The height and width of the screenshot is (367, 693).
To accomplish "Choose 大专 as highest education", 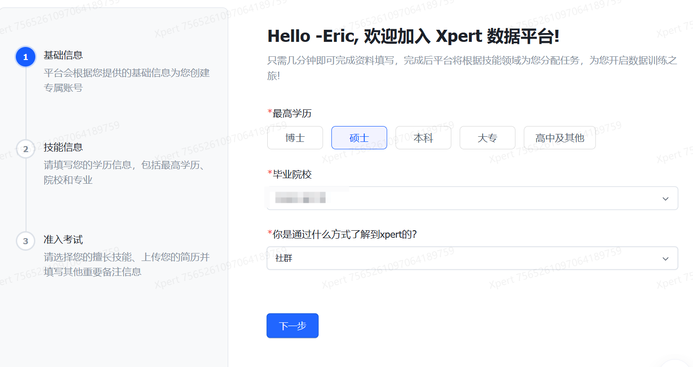I will [x=488, y=138].
